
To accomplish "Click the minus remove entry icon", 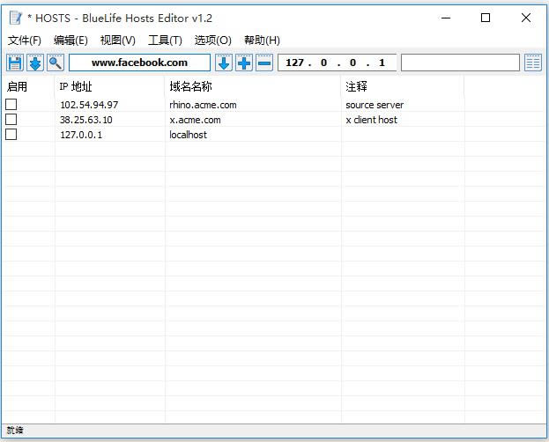I will pyautogui.click(x=264, y=63).
